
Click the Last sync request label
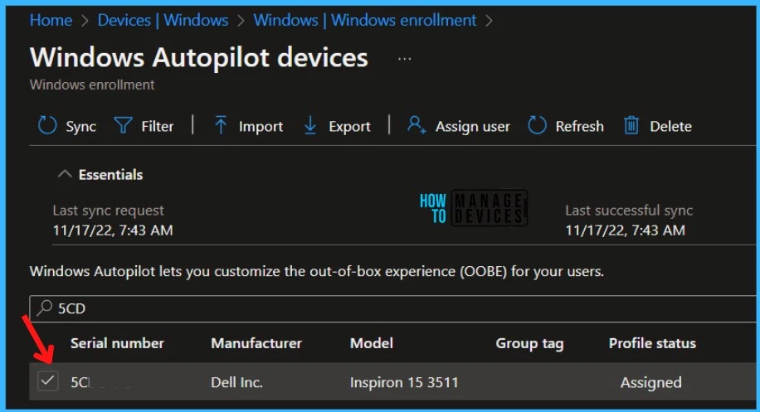point(108,211)
